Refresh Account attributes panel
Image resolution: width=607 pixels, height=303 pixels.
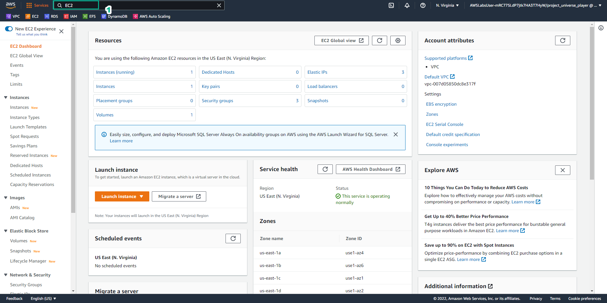pos(563,40)
